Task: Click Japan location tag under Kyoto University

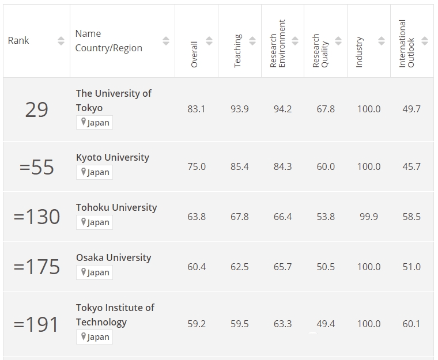Action: [95, 172]
